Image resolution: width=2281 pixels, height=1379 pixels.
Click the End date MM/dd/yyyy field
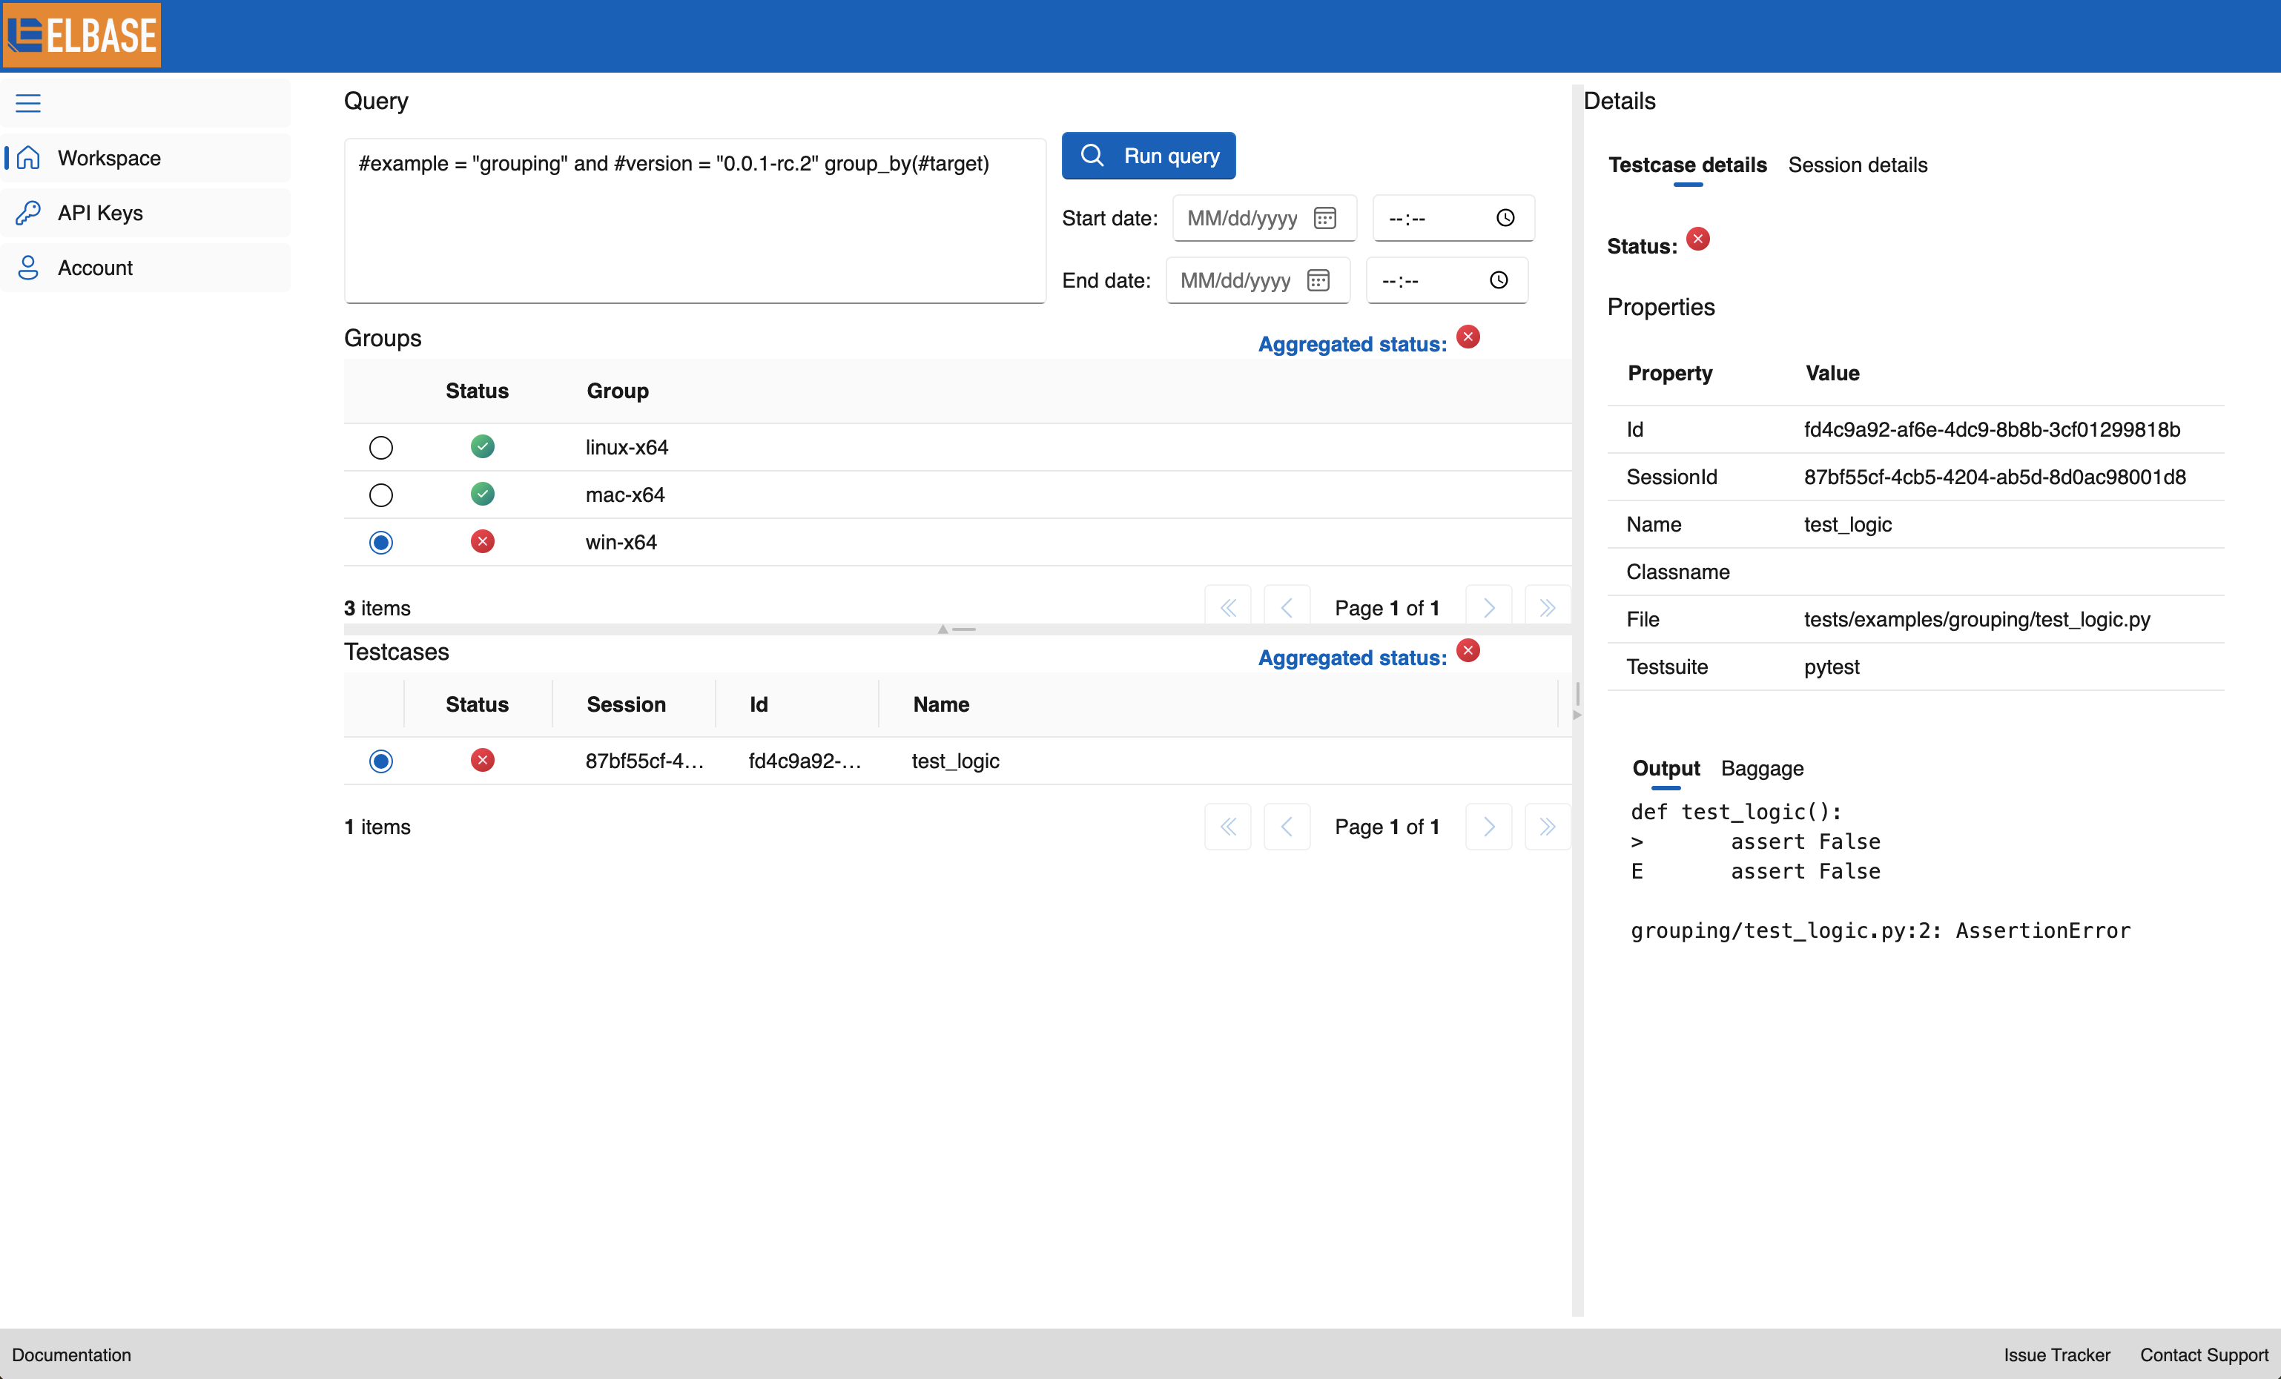click(x=1257, y=280)
